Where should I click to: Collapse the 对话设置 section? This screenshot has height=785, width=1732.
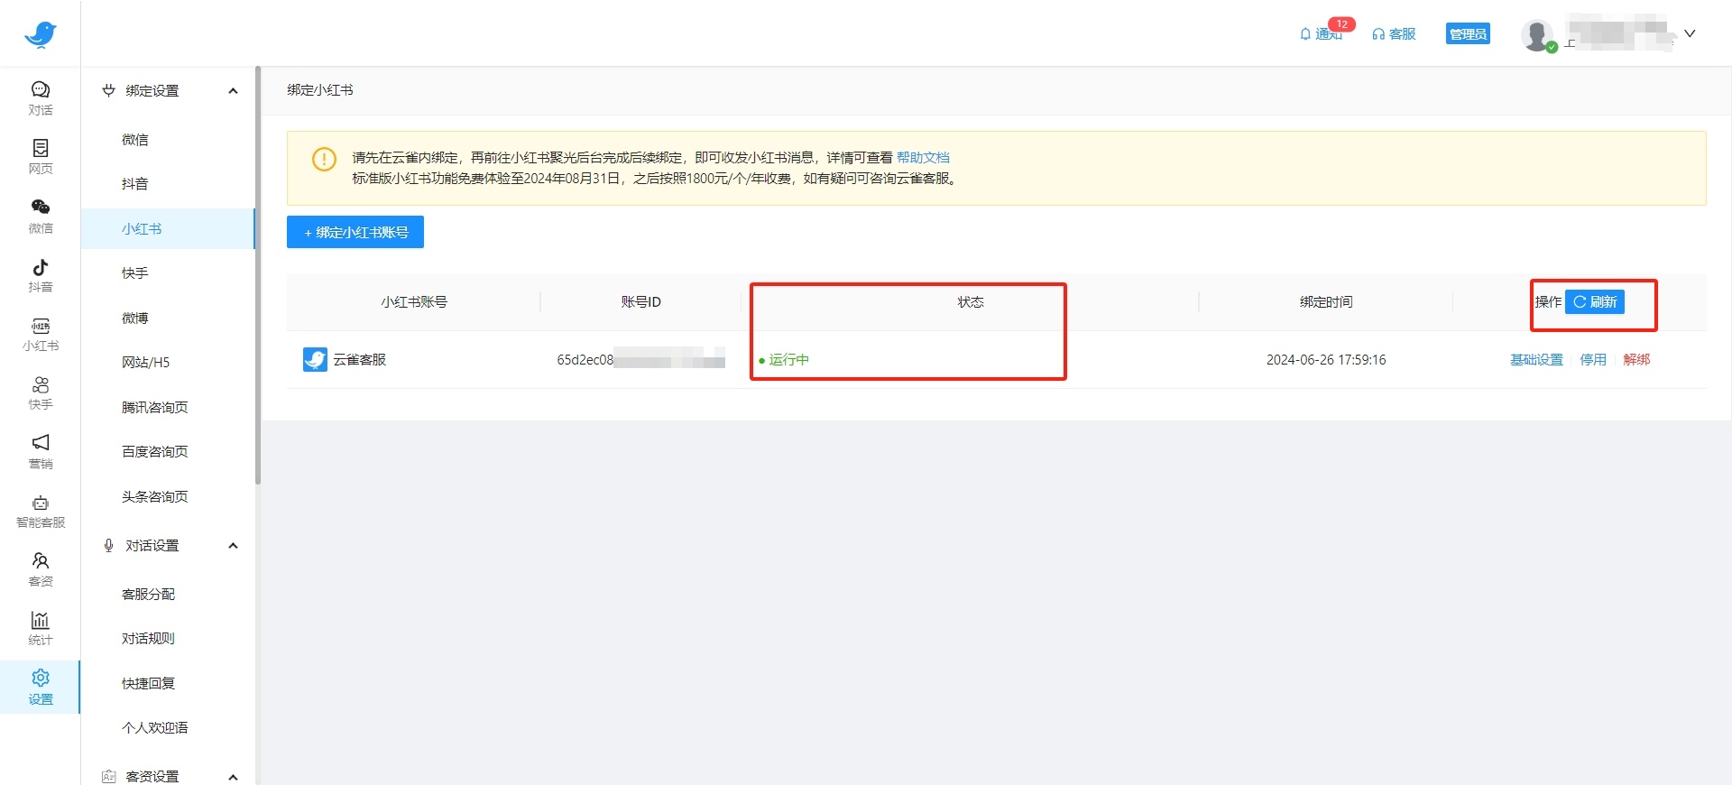tap(233, 546)
